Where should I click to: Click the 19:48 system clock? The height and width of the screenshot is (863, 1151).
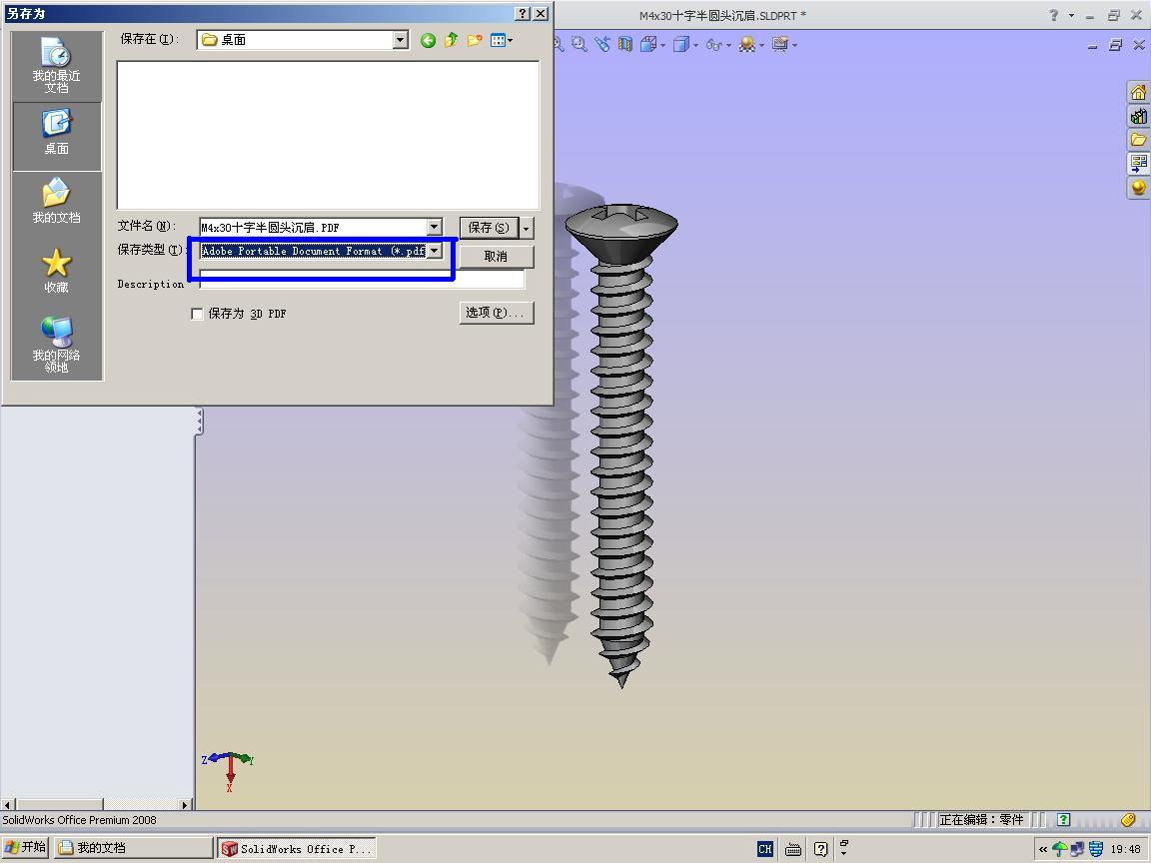1125,849
